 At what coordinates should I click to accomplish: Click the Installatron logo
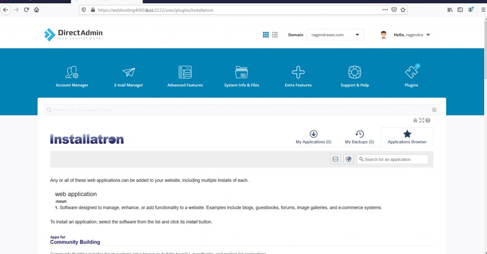click(x=87, y=139)
